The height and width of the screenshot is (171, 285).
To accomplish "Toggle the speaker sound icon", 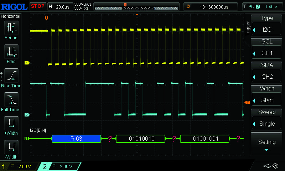I will tap(275, 166).
